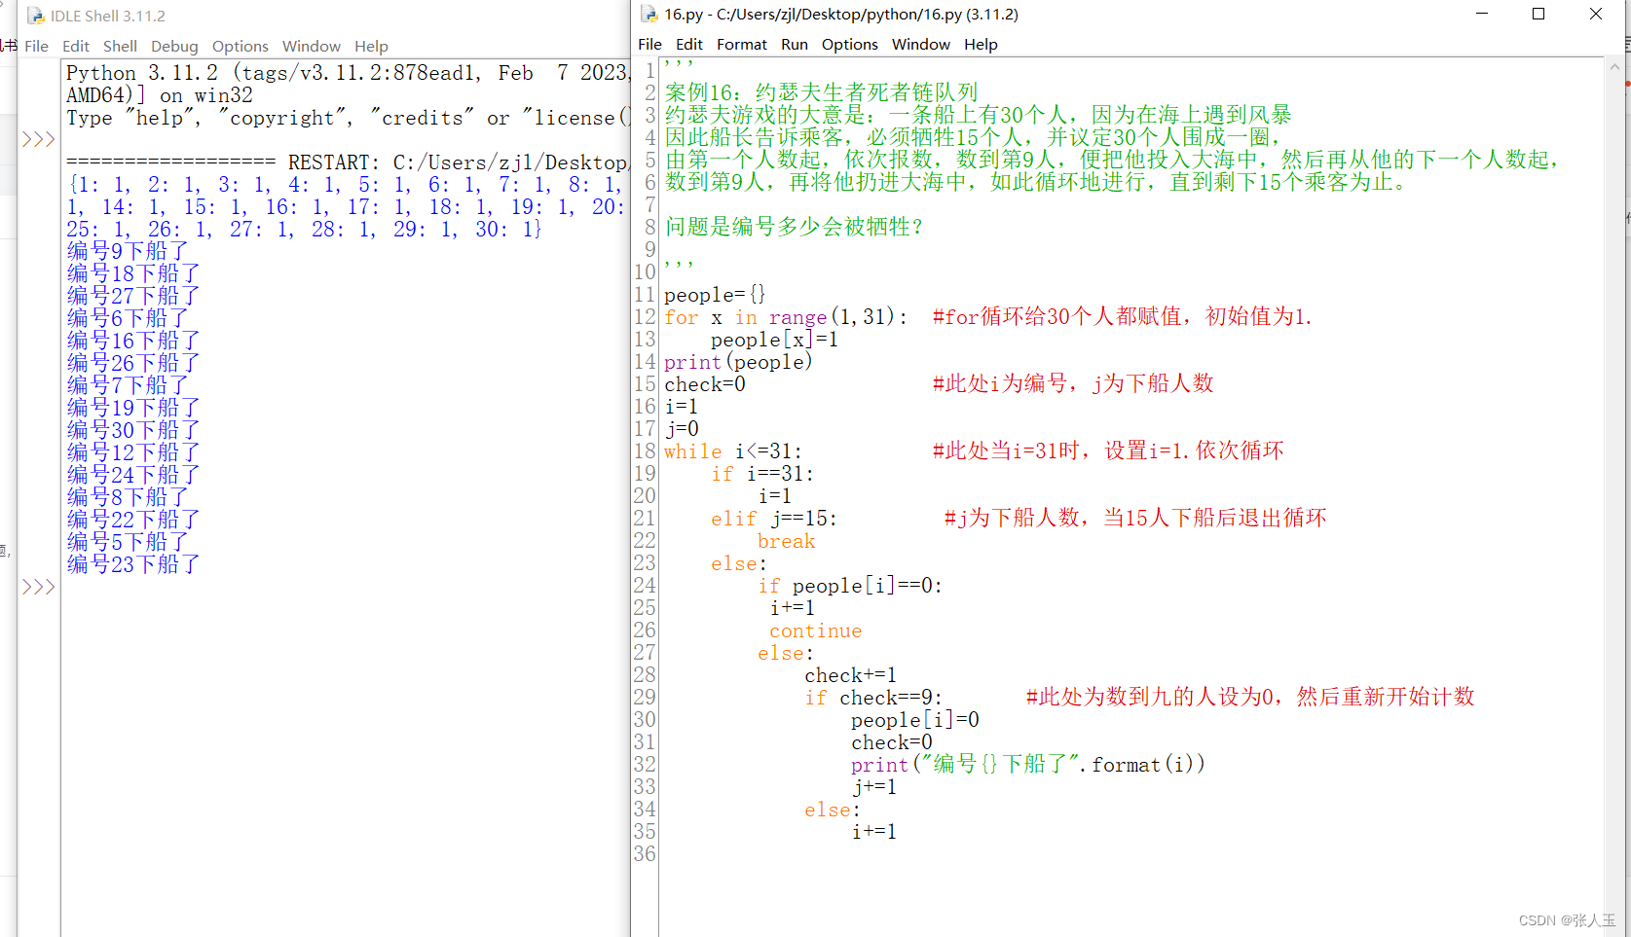This screenshot has height=937, width=1631.
Task: Click the 'check=0' code line
Action: point(705,384)
